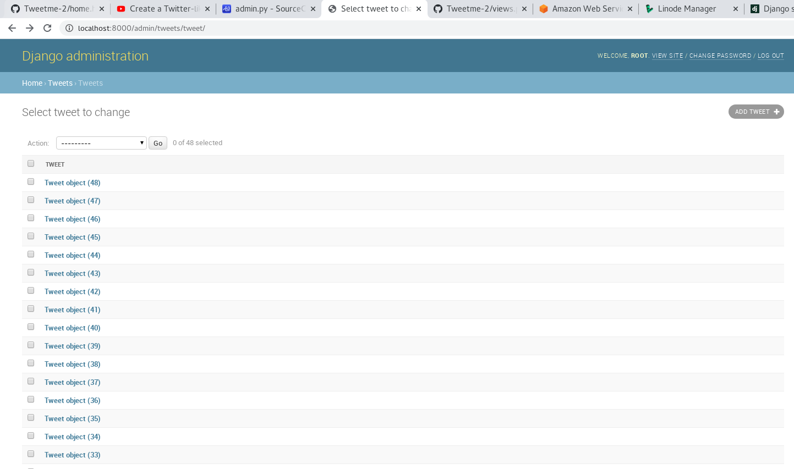
Task: Reload the current page
Action: 47,28
